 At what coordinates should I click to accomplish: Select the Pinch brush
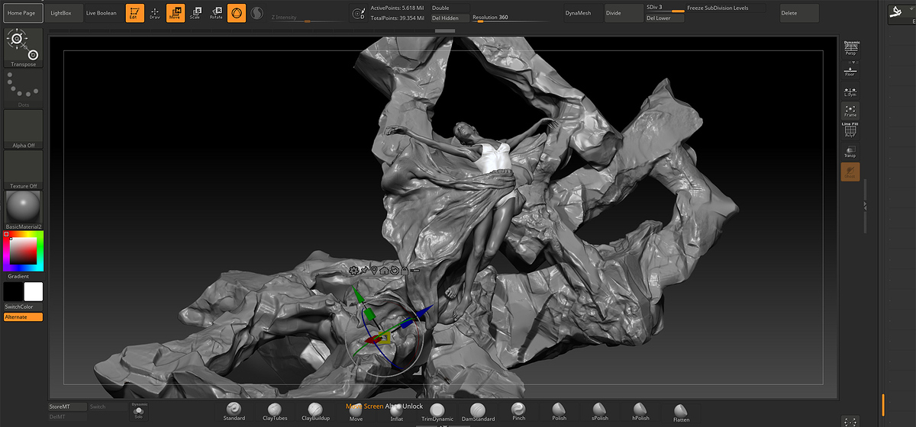518,412
